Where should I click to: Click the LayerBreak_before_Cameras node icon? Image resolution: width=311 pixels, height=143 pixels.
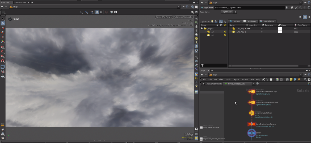click(x=251, y=124)
